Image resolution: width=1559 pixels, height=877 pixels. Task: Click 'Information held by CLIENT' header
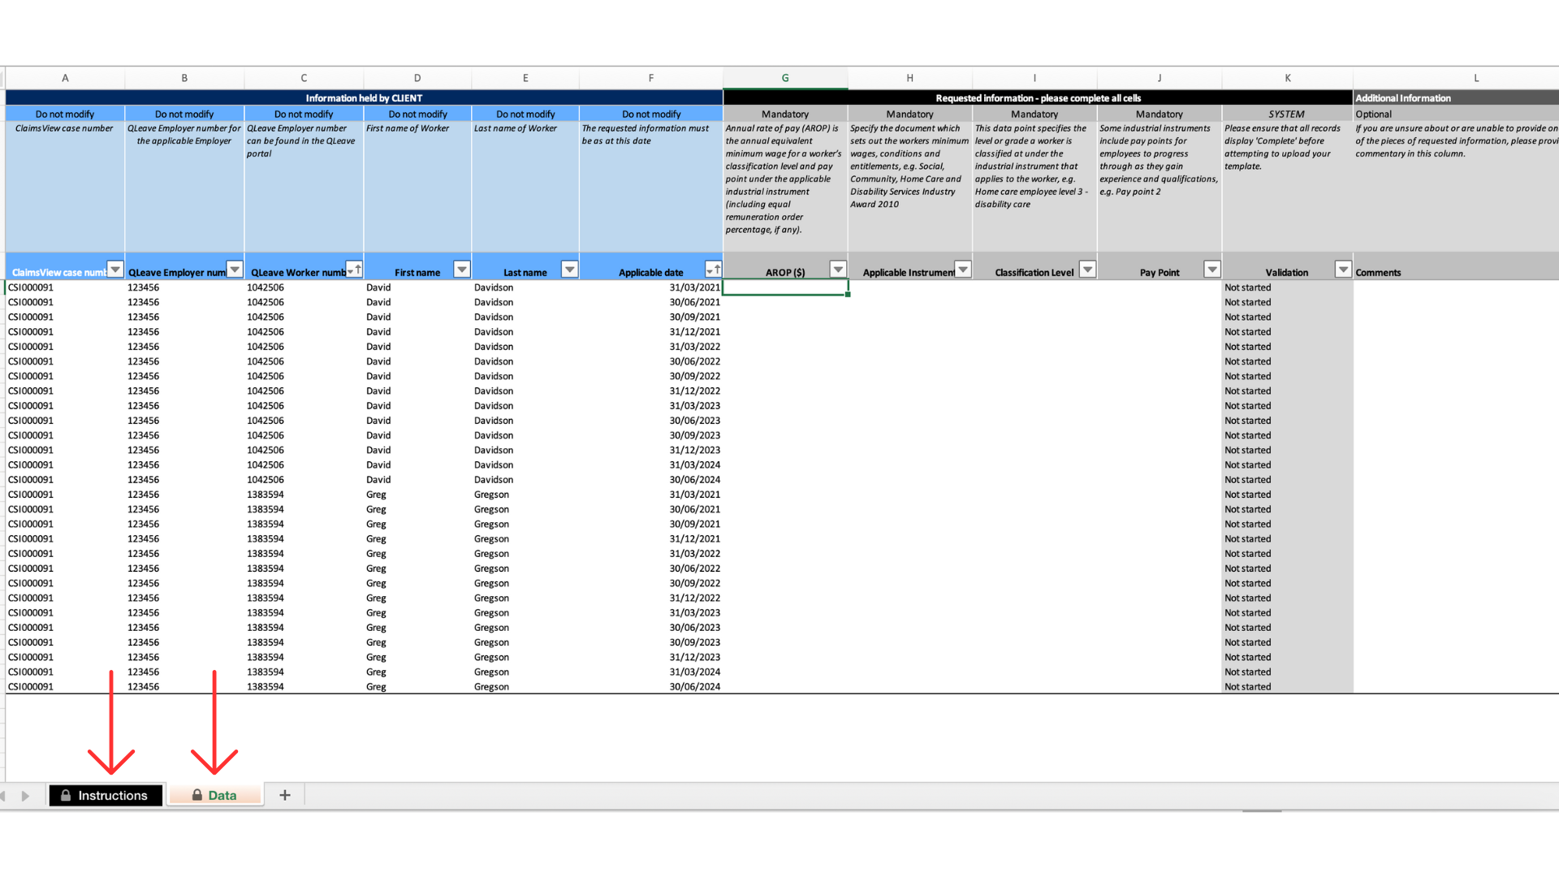click(x=364, y=98)
